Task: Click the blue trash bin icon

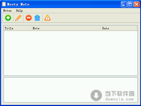Action: tap(37, 18)
